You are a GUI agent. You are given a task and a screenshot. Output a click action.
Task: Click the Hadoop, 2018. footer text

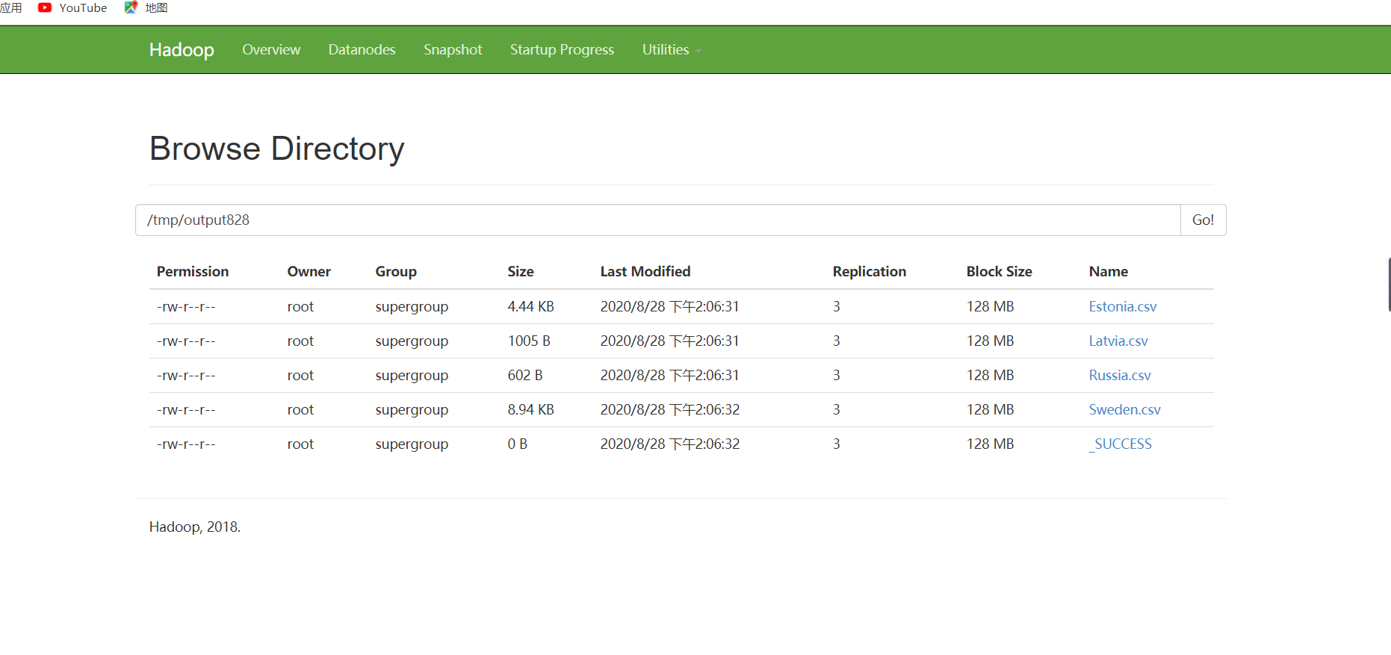coord(194,527)
